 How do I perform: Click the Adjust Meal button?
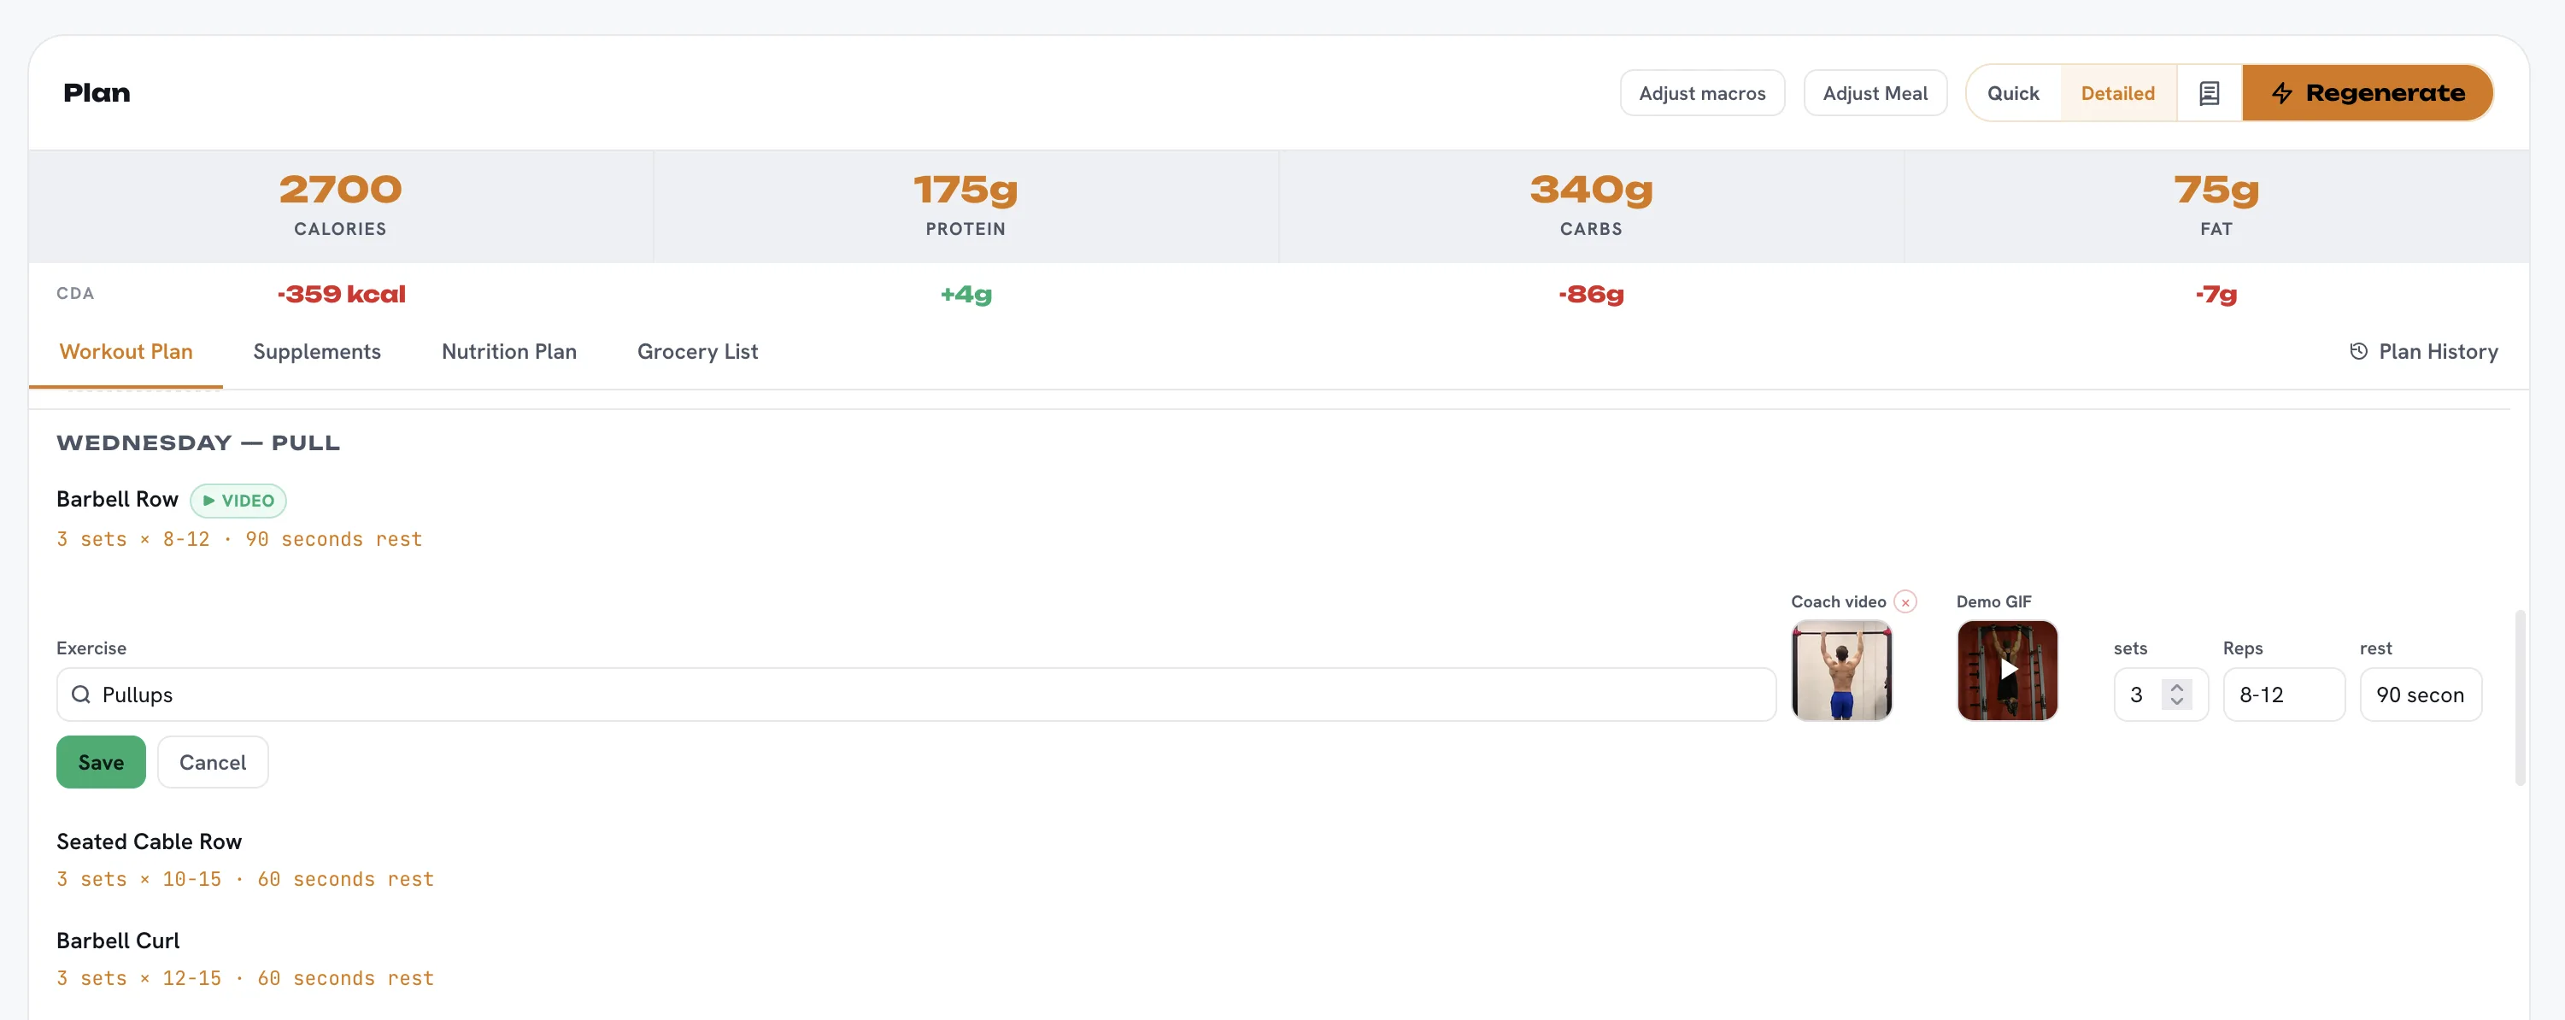click(x=1875, y=92)
